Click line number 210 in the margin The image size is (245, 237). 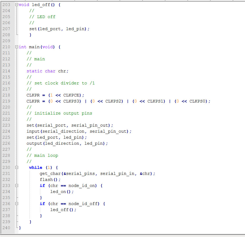tap(6, 47)
